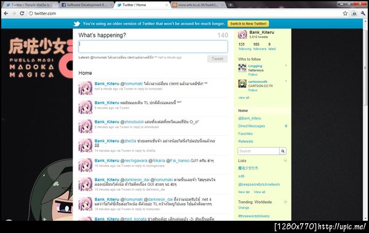Click the Lingging suggested user avatar
Viewport: 369px width, 233px height.
pos(242,68)
